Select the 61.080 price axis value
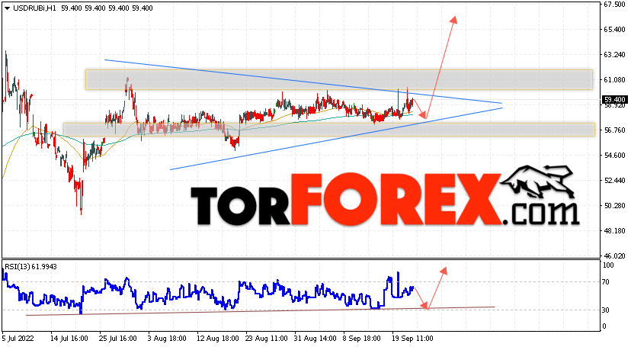This screenshot has height=347, width=631. pos(614,80)
